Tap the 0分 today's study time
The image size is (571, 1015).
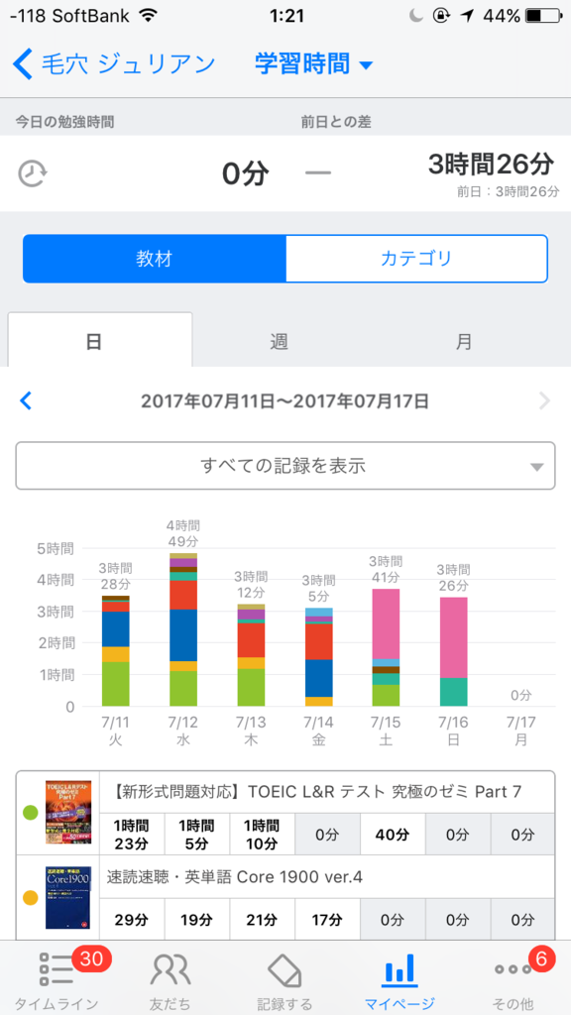click(246, 173)
